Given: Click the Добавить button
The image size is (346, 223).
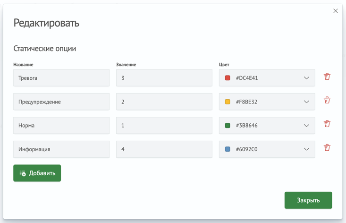Looking at the screenshot, I should coord(37,173).
